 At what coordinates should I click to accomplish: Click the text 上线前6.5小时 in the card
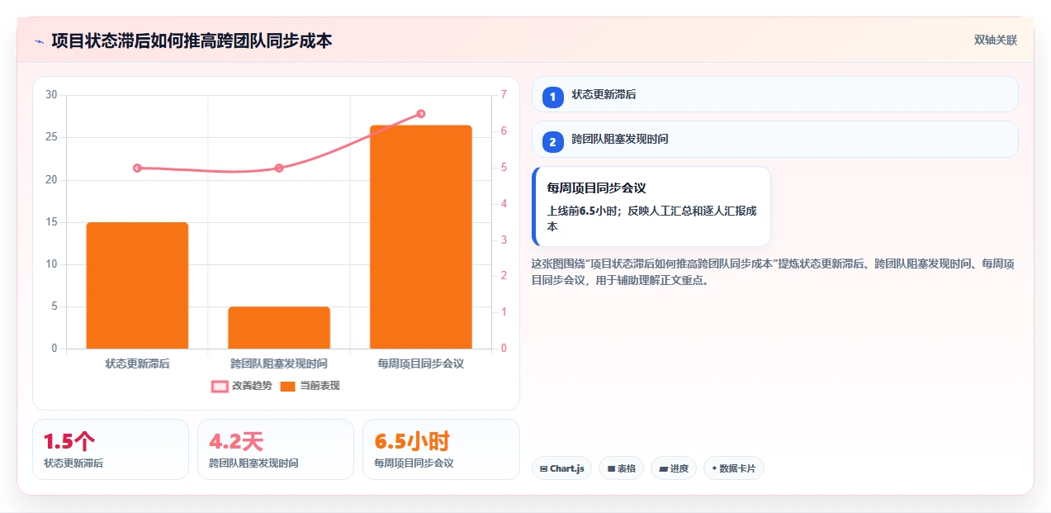pyautogui.click(x=581, y=211)
